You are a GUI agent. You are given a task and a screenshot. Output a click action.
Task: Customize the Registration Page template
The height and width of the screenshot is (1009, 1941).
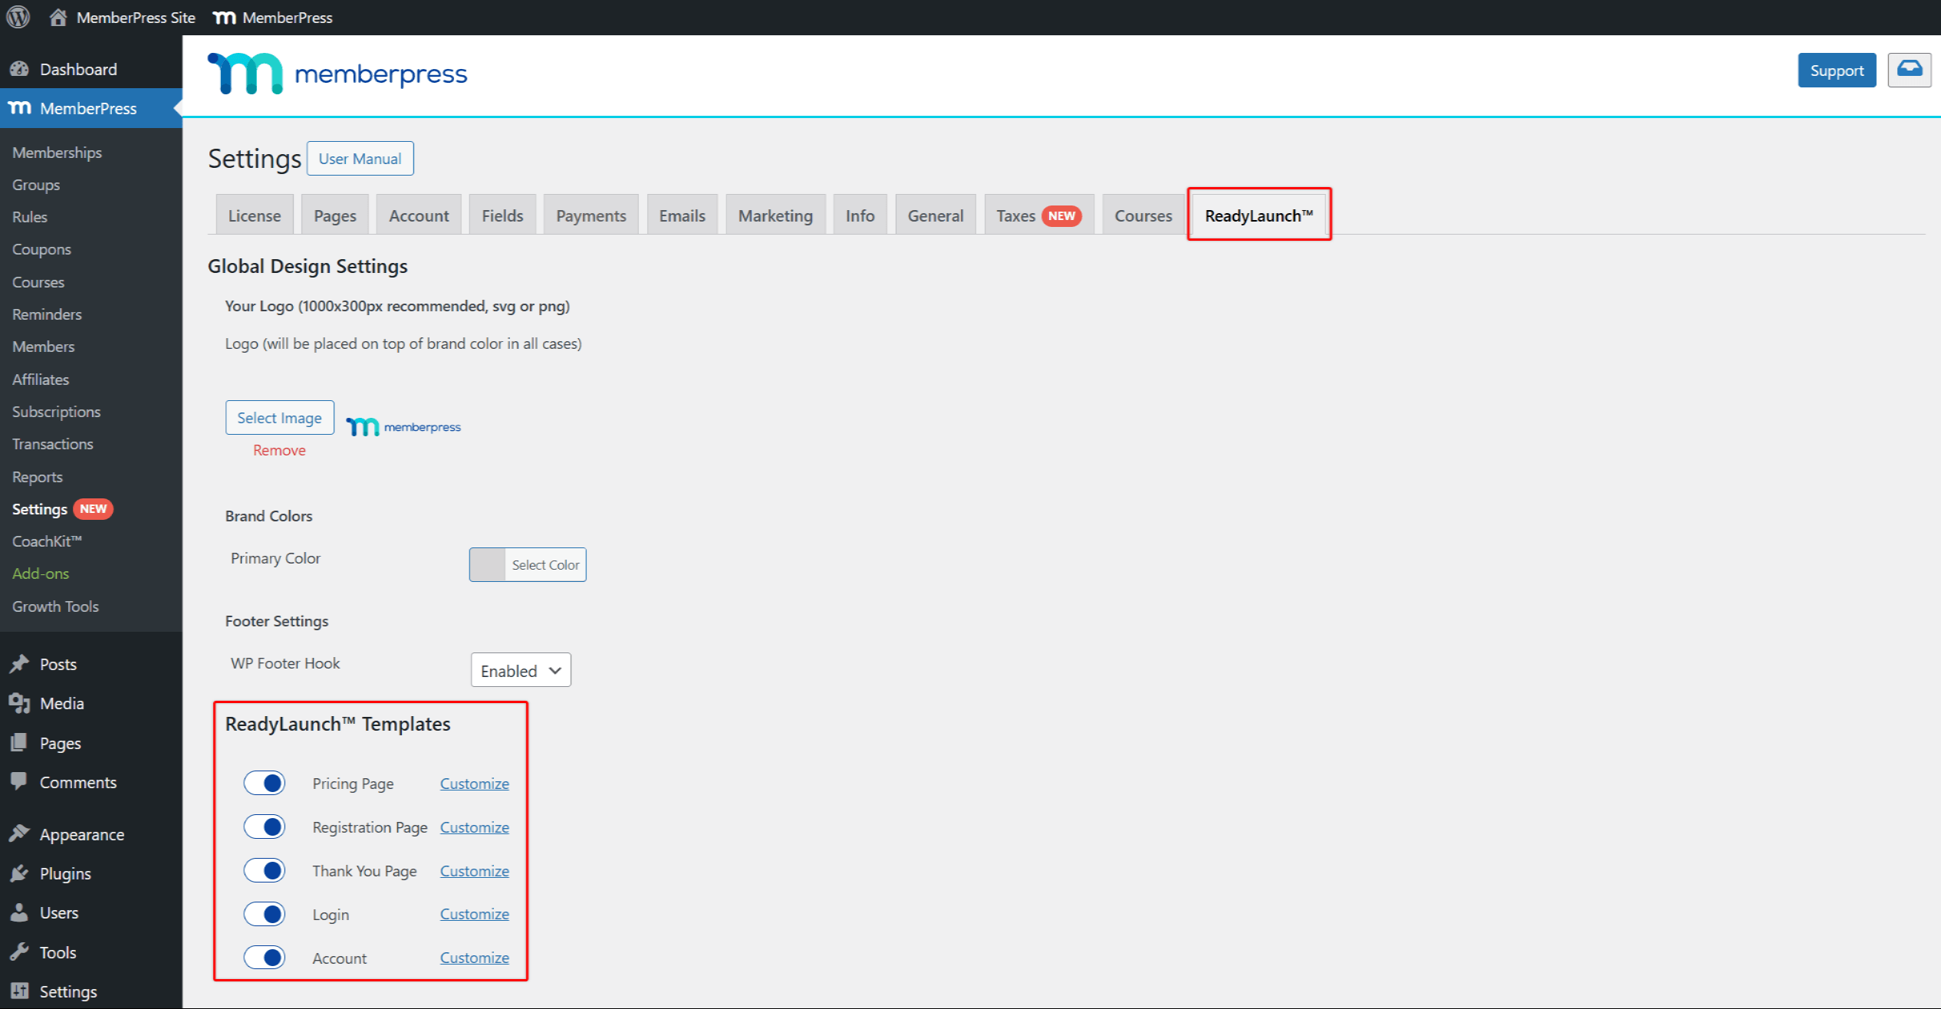(x=475, y=827)
